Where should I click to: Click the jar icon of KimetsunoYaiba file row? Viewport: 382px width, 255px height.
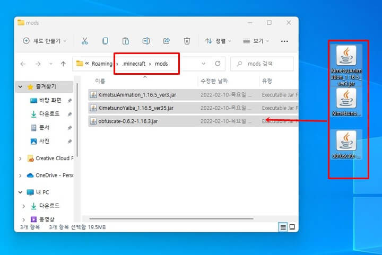[93, 108]
